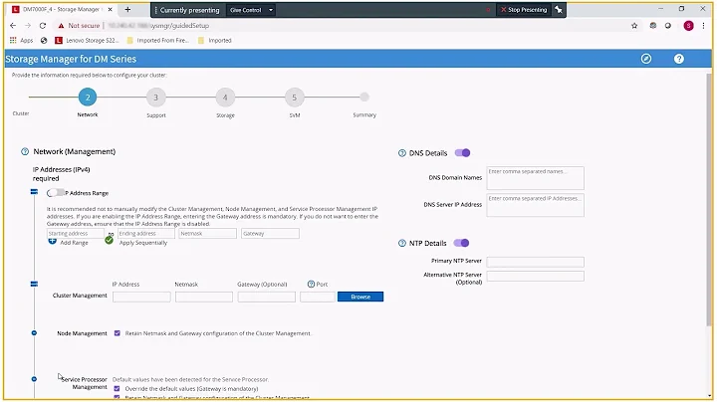Toggle Retain Netmask and Gateway checkbox for Node Management
Screen dimensions: 717x402
pyautogui.click(x=118, y=333)
